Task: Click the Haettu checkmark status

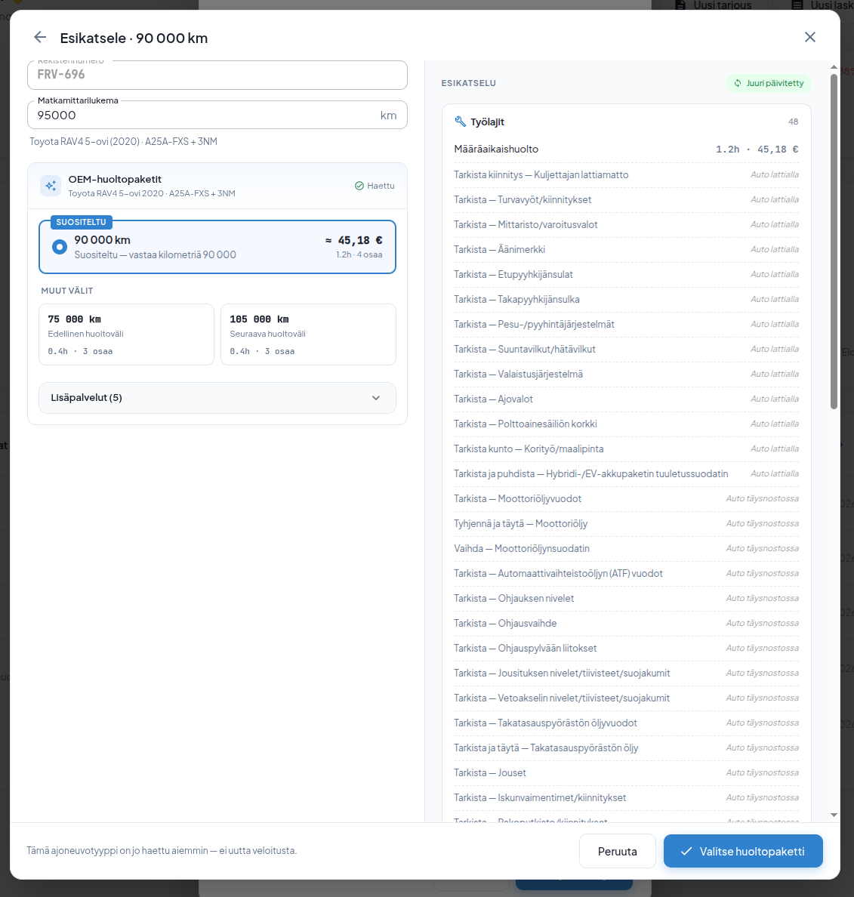Action: click(x=375, y=186)
